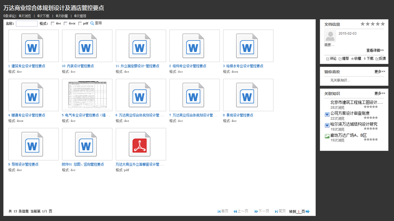Open link 2 结构专业设计管控要点
This screenshot has width=394, height=221.
188,66
